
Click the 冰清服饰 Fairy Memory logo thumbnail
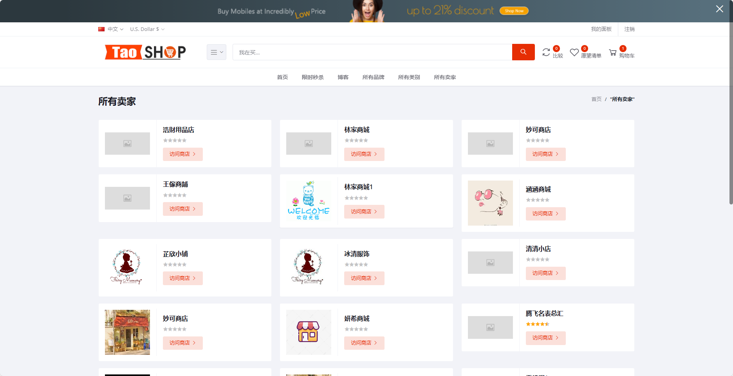point(309,268)
